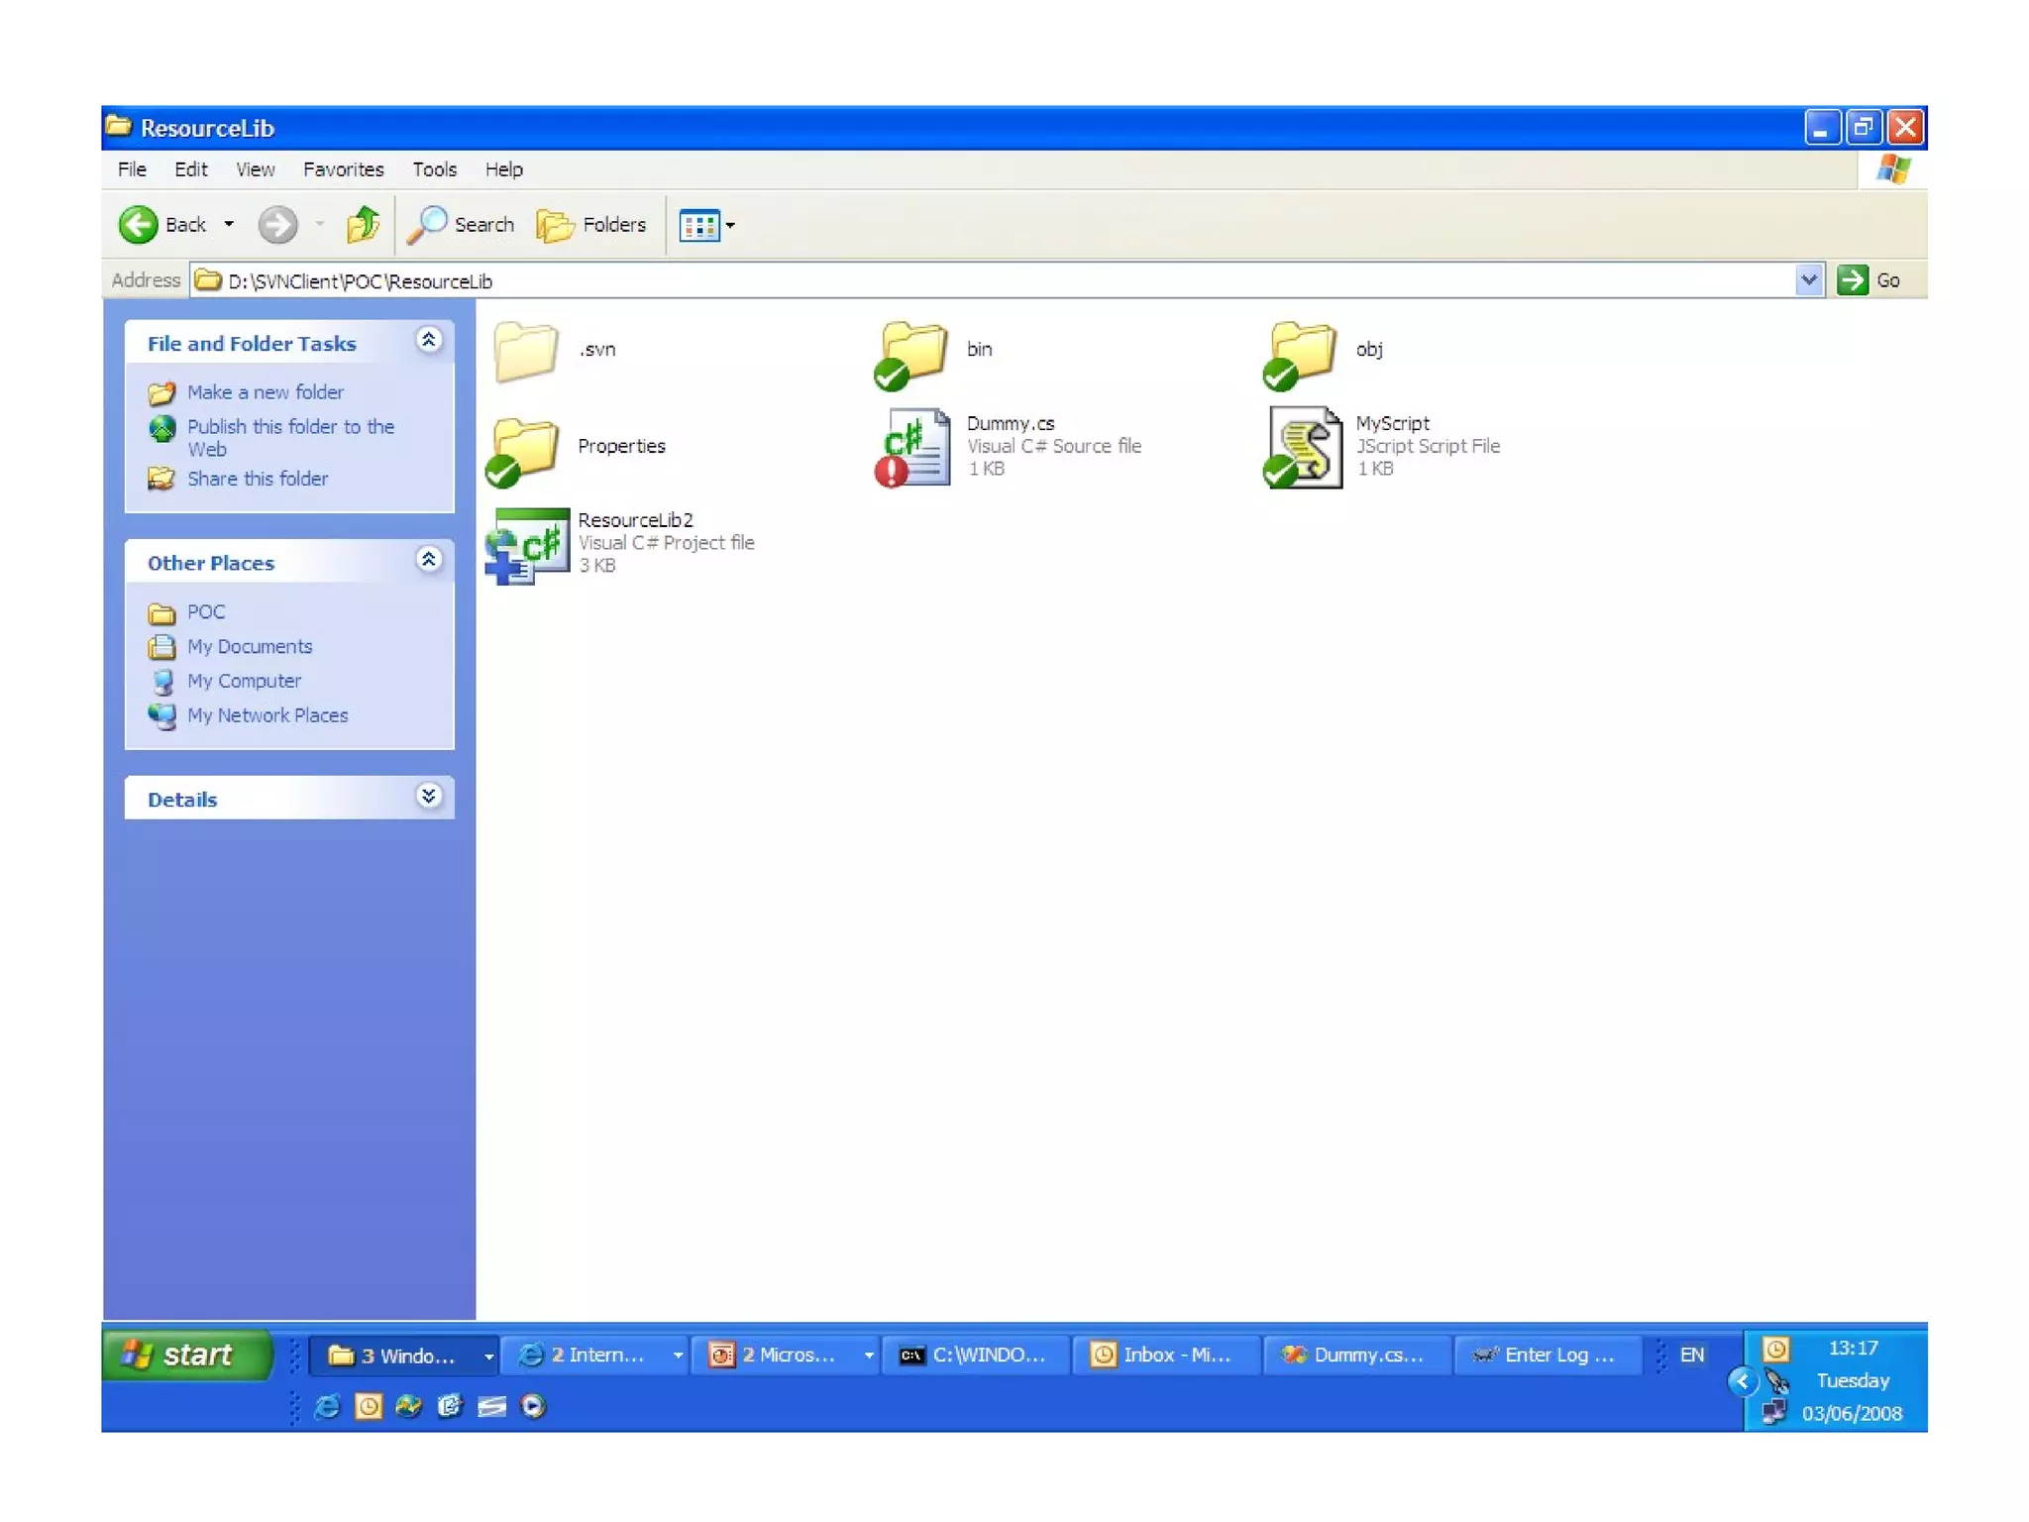The image size is (2029, 1522).
Task: Collapse the File and Folder Tasks panel
Action: tap(428, 341)
